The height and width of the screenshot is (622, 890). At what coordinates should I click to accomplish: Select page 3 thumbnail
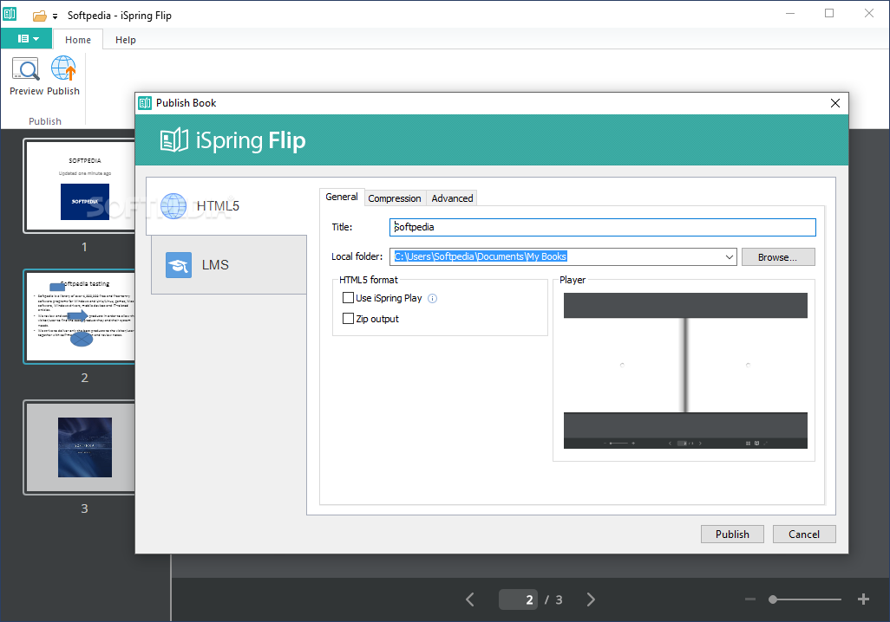80,447
